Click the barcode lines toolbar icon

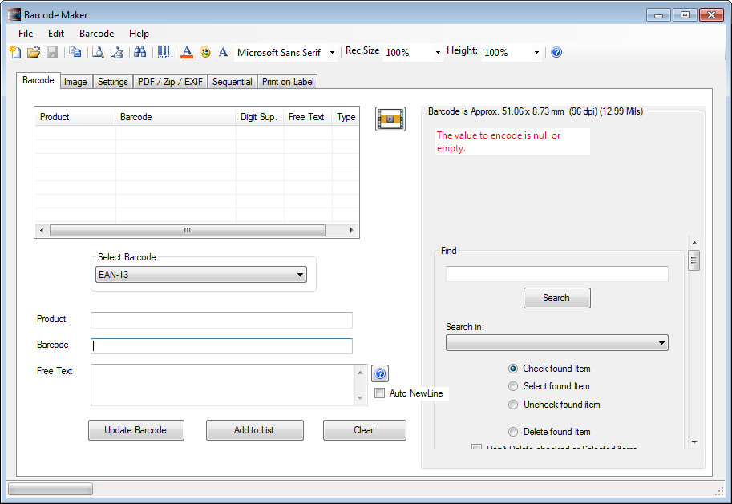[164, 52]
